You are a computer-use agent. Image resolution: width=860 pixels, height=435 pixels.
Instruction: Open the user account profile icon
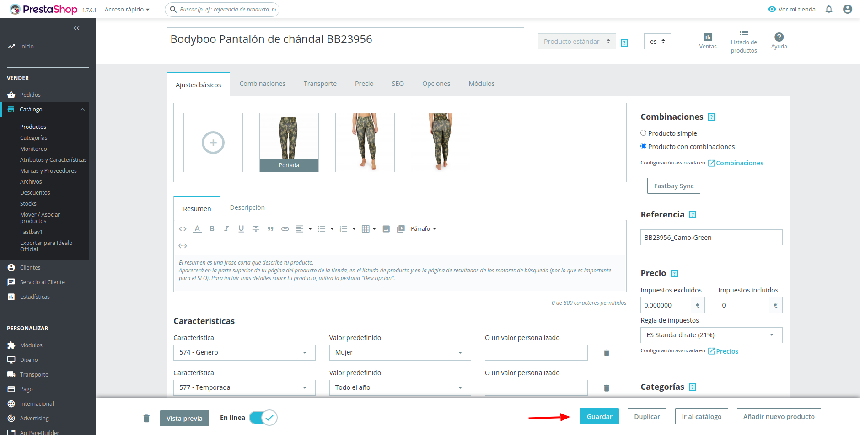point(848,9)
